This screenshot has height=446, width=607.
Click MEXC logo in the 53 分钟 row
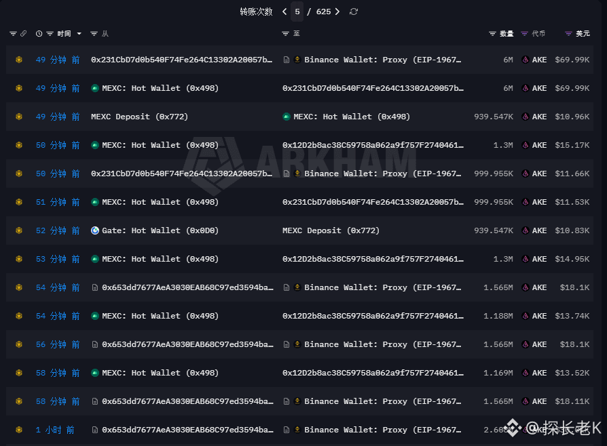[95, 259]
